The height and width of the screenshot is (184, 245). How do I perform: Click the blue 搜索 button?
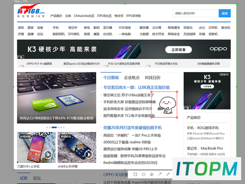click(x=225, y=13)
